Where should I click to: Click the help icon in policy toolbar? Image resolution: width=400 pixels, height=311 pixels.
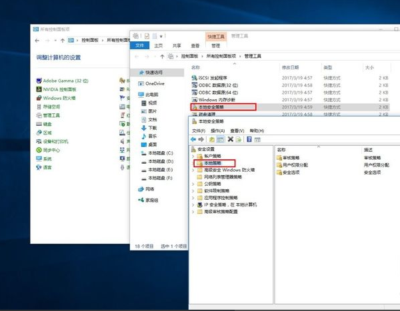(249, 140)
